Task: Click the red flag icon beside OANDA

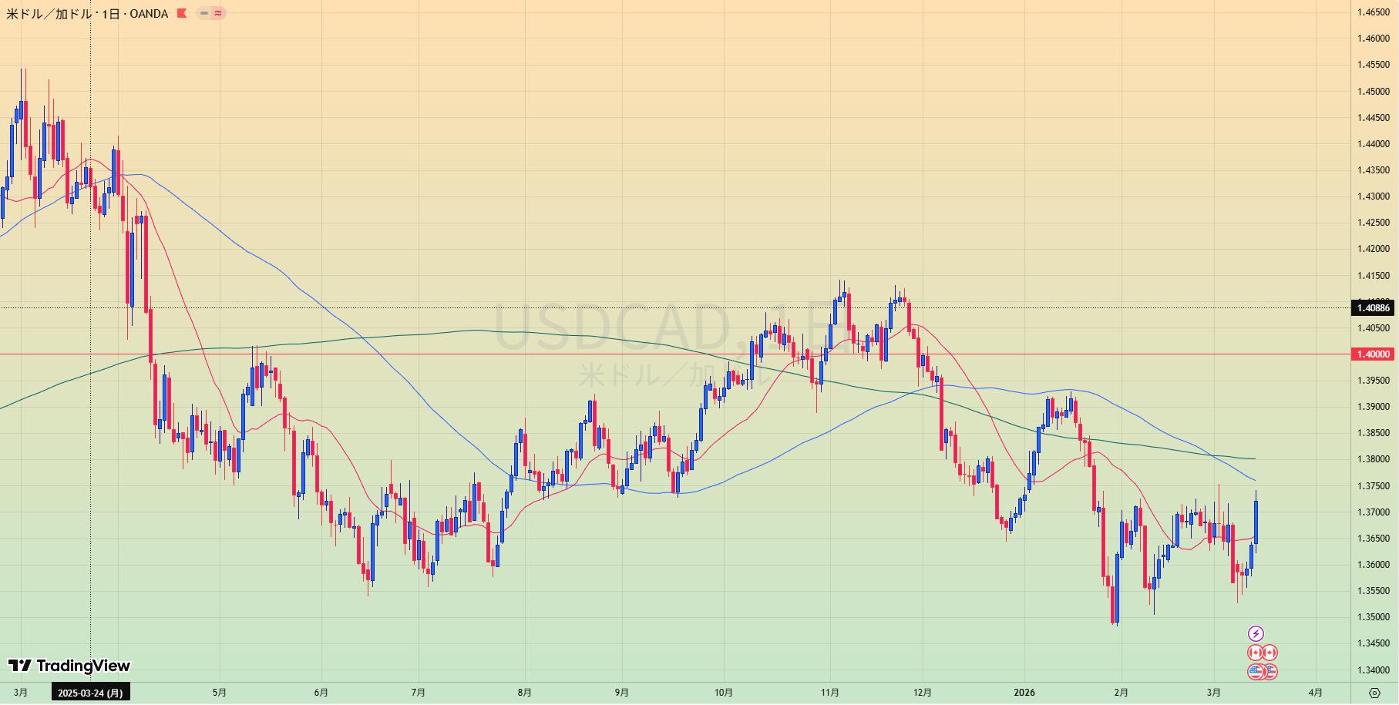Action: (x=182, y=13)
